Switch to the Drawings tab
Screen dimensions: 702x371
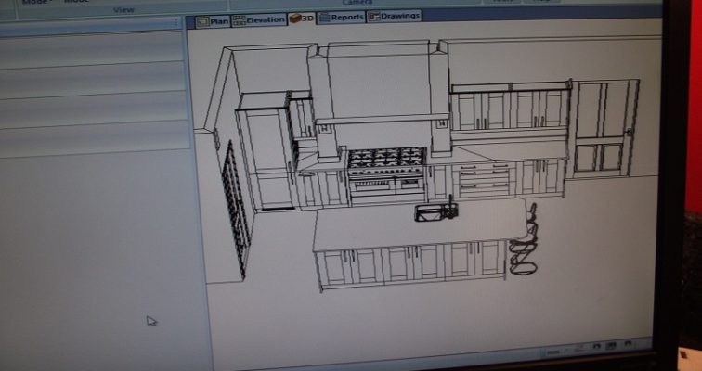[395, 16]
